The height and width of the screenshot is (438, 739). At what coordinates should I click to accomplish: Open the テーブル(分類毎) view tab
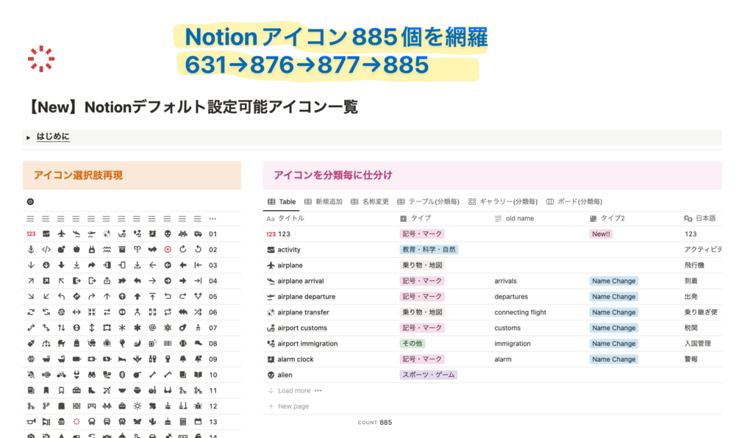tap(428, 201)
